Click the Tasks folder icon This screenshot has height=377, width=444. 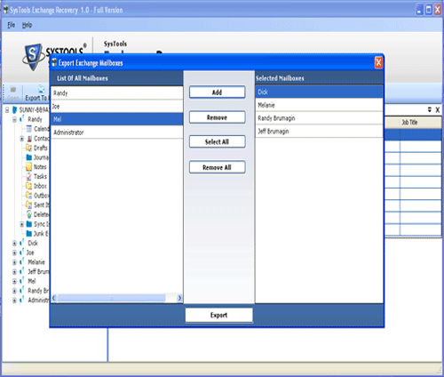click(x=29, y=176)
